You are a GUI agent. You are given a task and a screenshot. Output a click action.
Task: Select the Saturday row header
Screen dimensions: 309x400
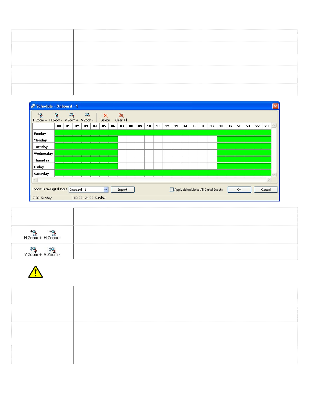coord(43,174)
